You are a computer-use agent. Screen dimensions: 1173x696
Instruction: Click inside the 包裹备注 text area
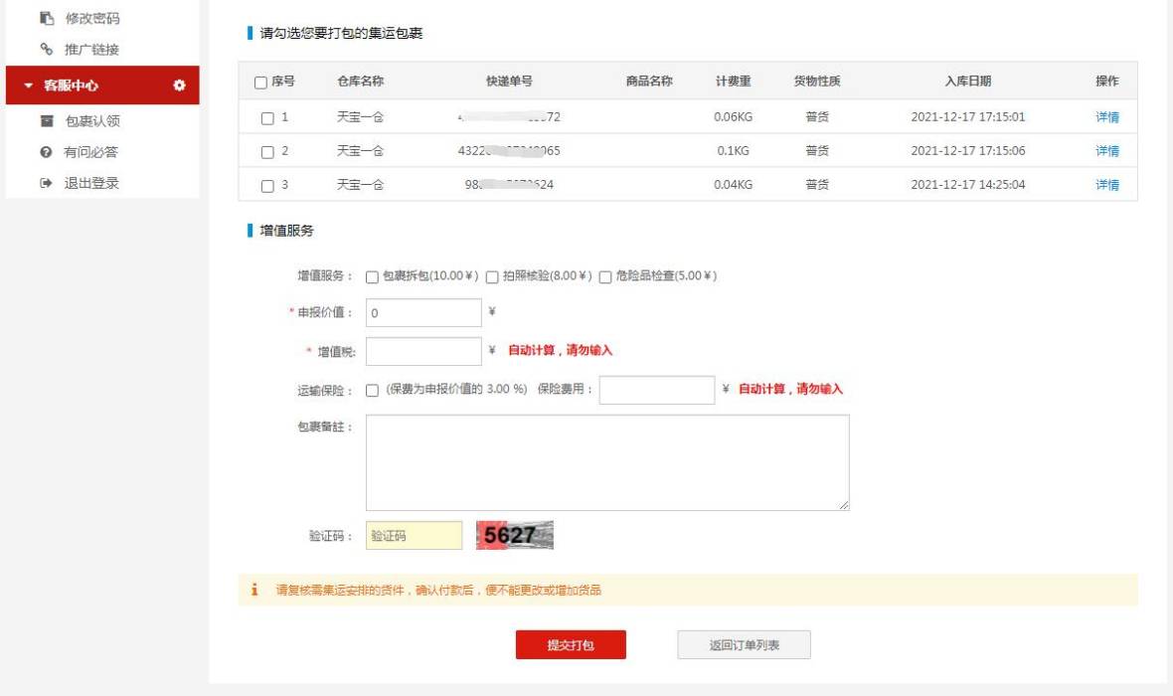[607, 462]
